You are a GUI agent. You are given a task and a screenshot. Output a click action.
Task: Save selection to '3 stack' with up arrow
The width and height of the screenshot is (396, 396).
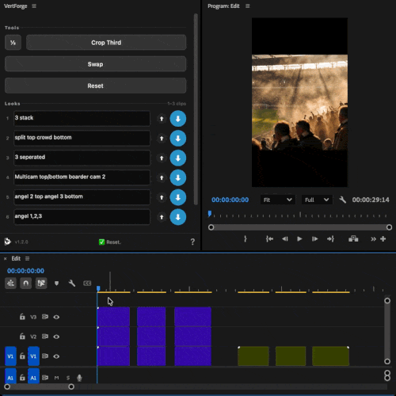pyautogui.click(x=162, y=119)
